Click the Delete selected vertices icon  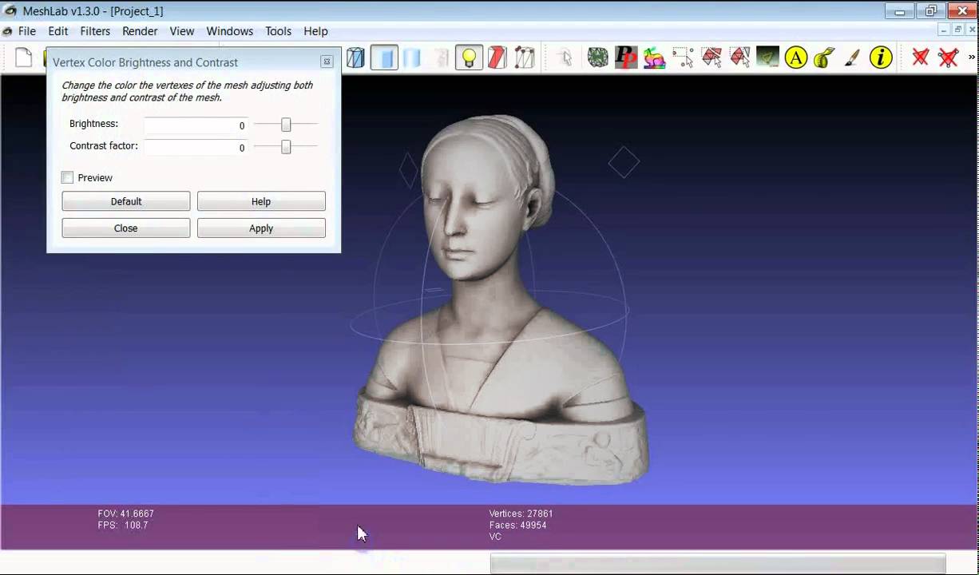(949, 57)
